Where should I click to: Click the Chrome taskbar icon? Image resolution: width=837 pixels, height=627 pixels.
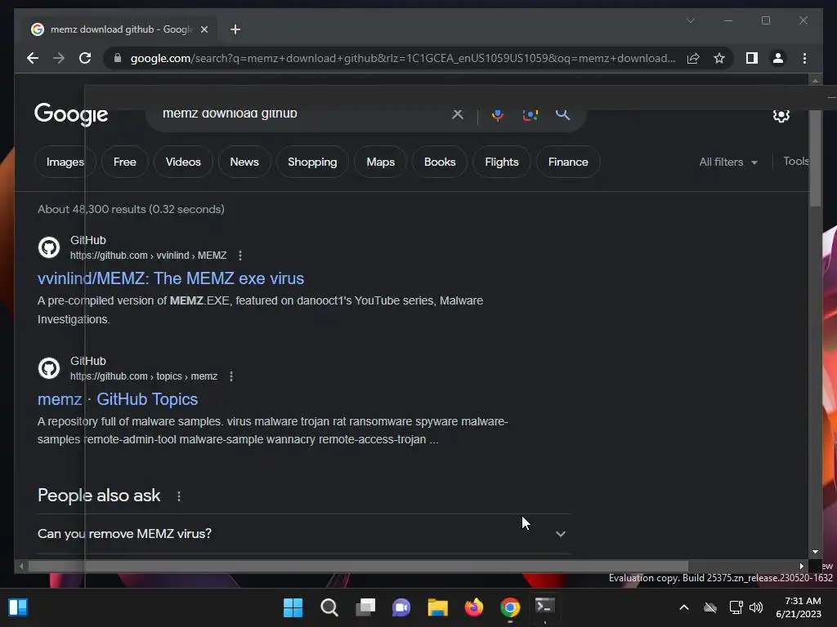tap(510, 607)
